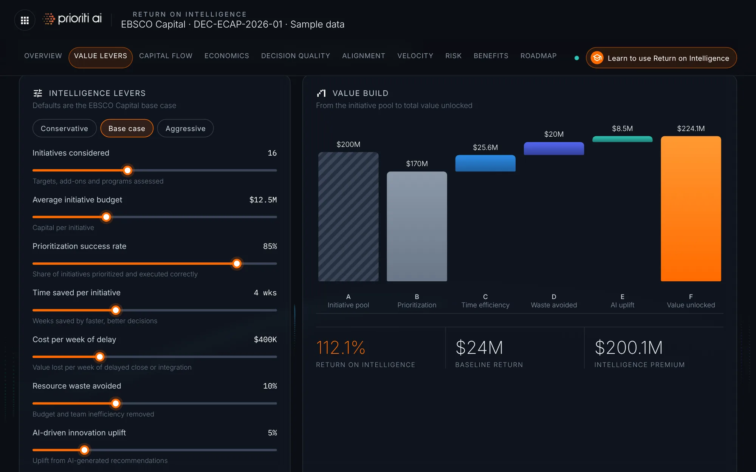The image size is (756, 472).
Task: Click the blue Time efficiency bar
Action: point(485,163)
